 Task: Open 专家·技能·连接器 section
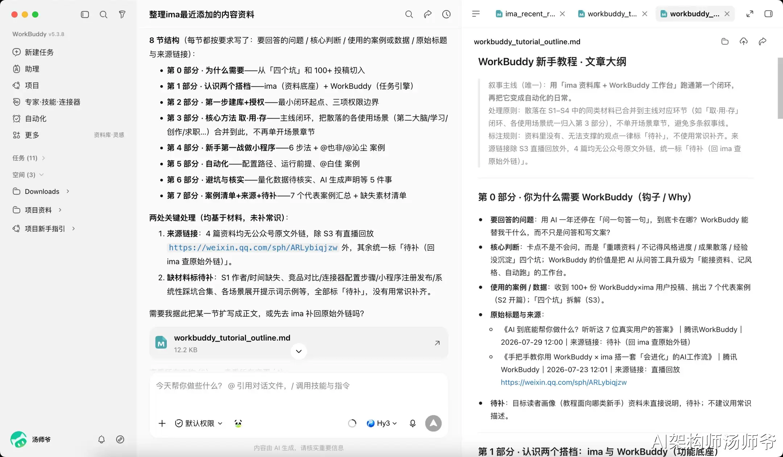point(46,102)
